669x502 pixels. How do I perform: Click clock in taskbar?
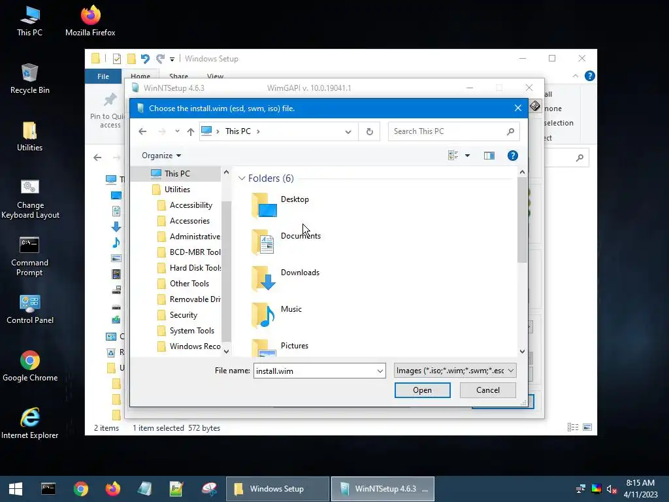tap(640, 489)
